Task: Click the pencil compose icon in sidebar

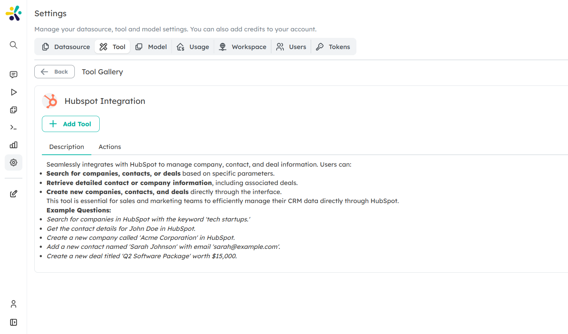Action: click(13, 194)
